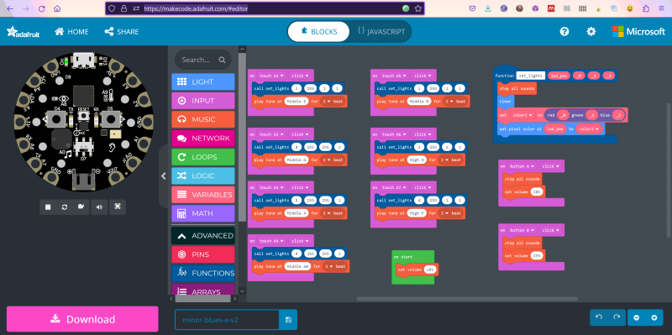Edit function name set_lights
Screen dimensions: 672x335
[531, 76]
